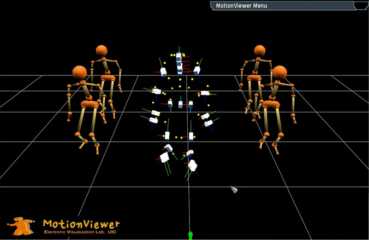Click the gray 3D pointer cursor arrow

[234, 189]
